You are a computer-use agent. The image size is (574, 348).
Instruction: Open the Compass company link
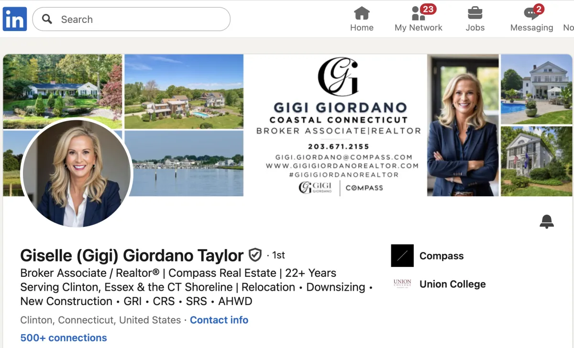pos(442,256)
